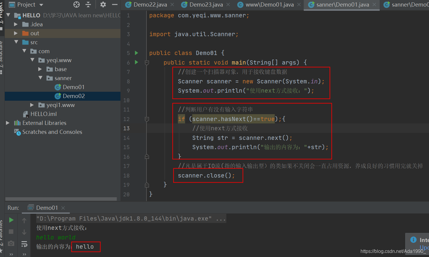The width and height of the screenshot is (429, 257).
Task: Select Scratches and Consoles
Action: coord(48,132)
